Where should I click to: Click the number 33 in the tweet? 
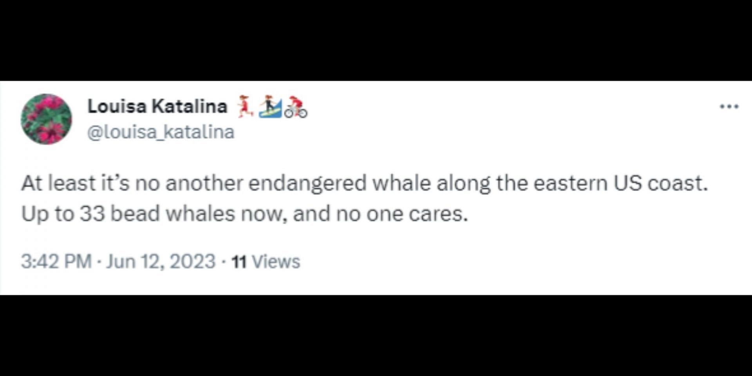[92, 214]
